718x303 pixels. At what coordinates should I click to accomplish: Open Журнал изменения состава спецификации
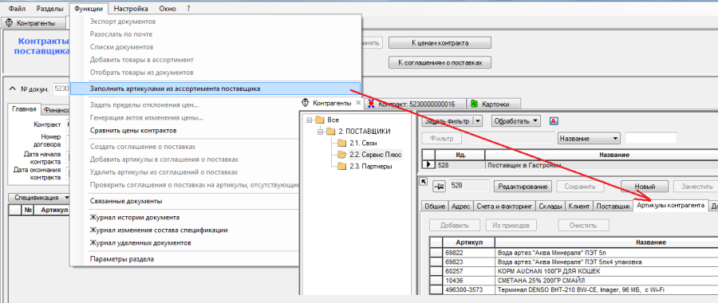[159, 230]
